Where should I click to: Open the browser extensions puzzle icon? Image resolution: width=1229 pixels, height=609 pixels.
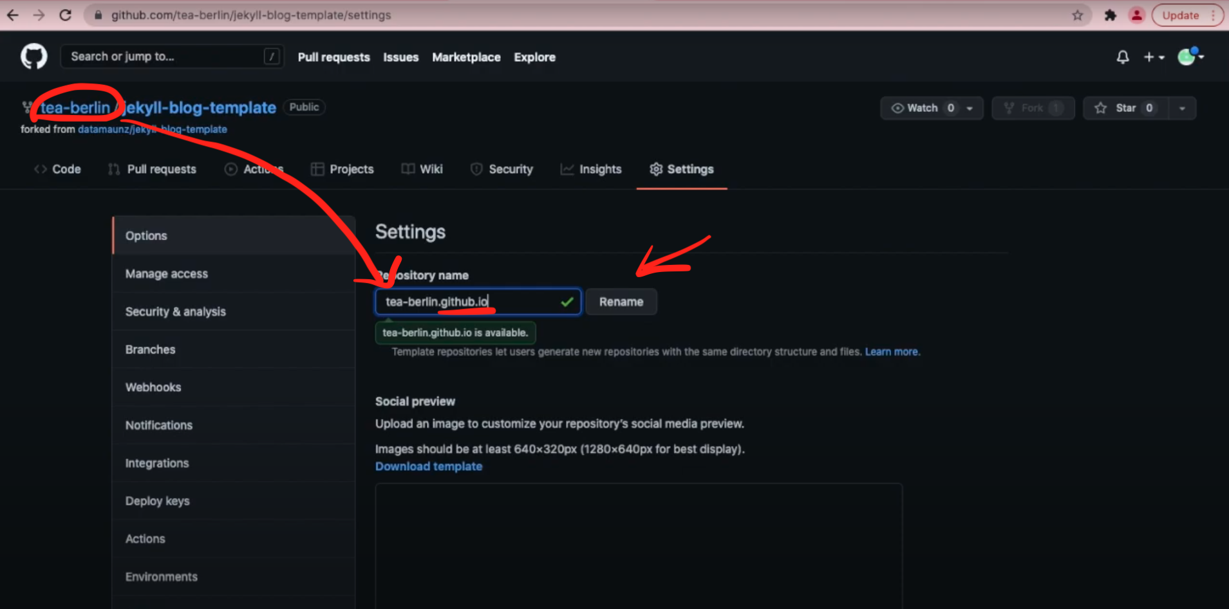[x=1110, y=15]
